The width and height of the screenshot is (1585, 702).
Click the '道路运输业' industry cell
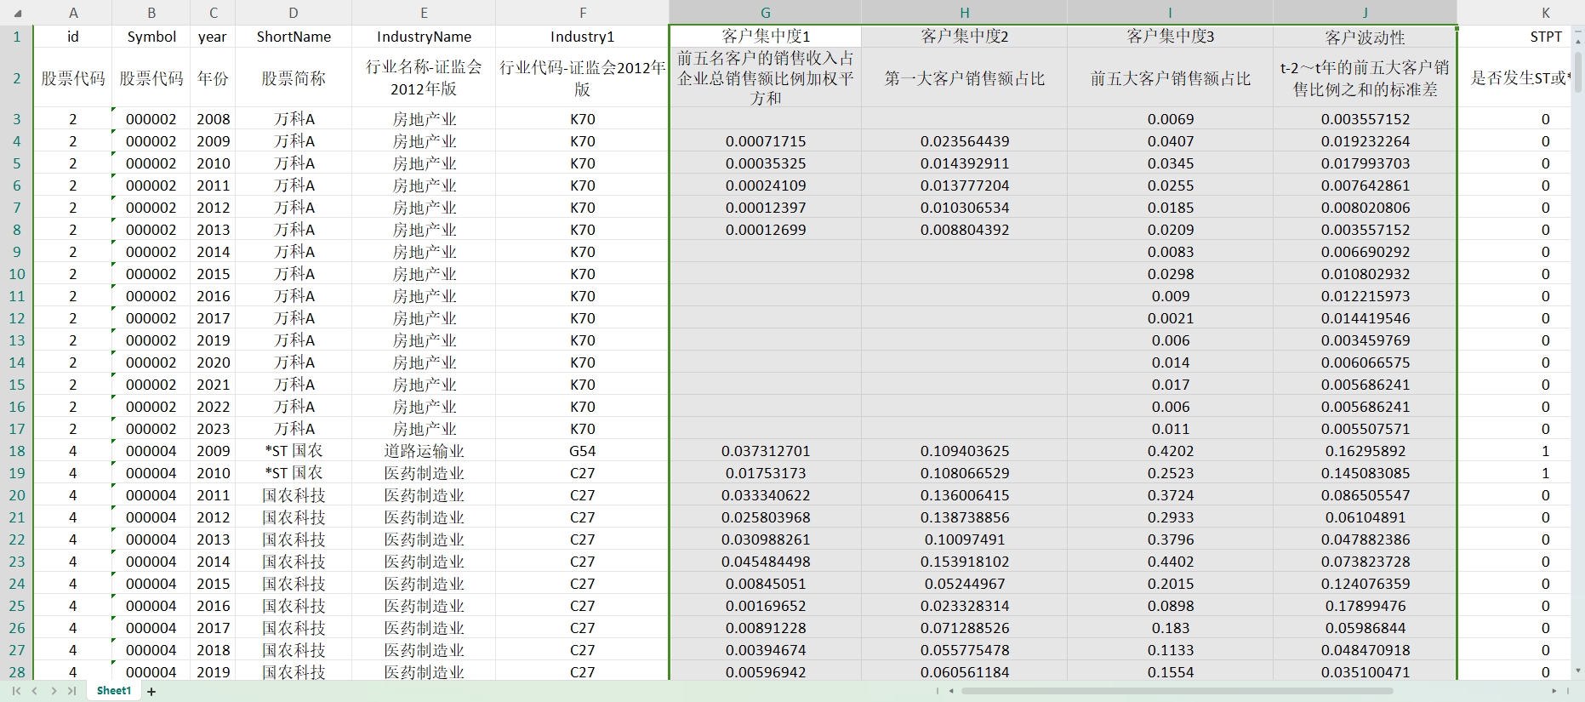click(424, 451)
